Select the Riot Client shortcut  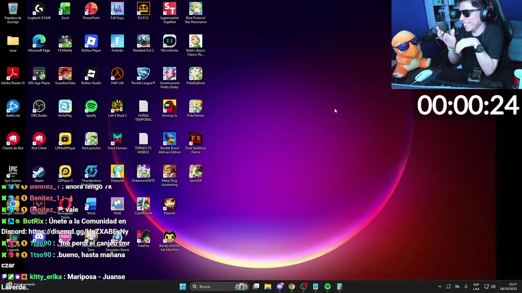[39, 142]
